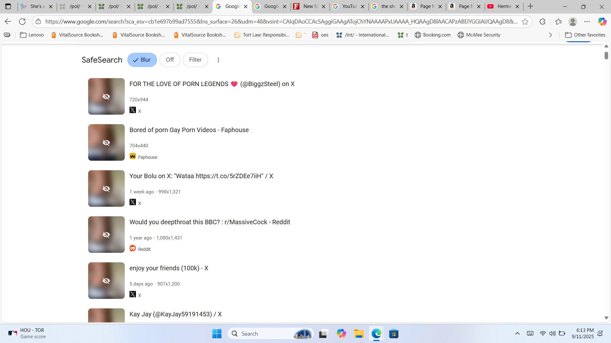Open the Copilot sidebar icon
The height and width of the screenshot is (343, 611).
(x=602, y=22)
